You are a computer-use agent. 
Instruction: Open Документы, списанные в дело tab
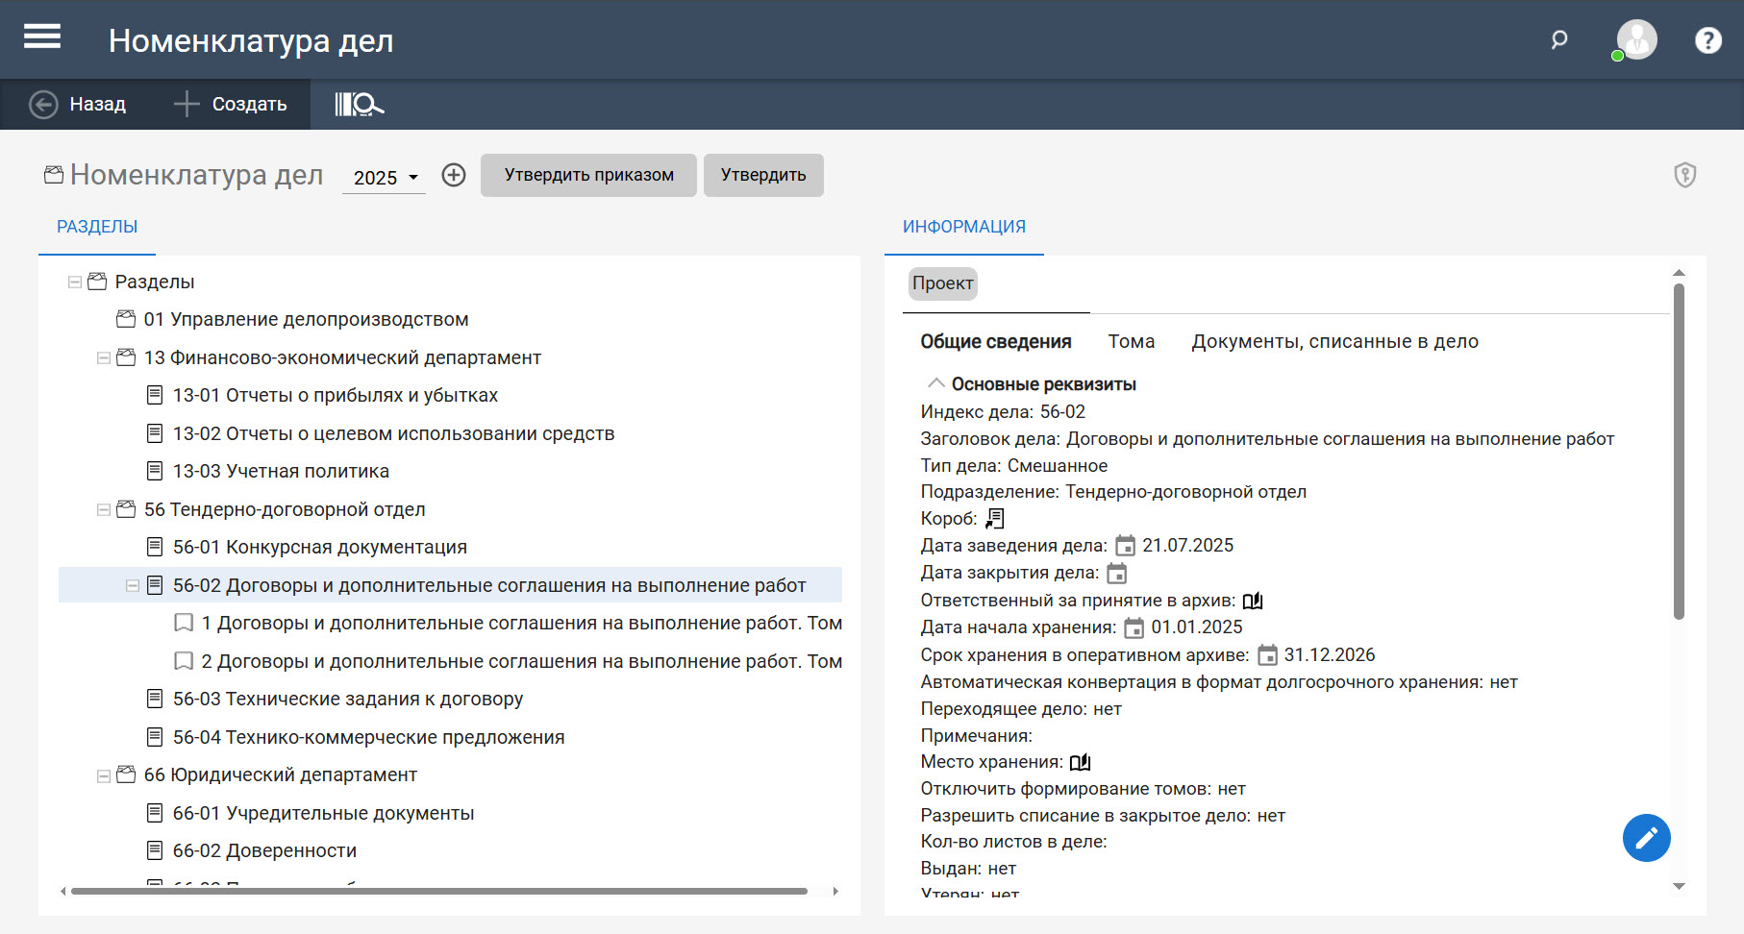click(x=1334, y=341)
